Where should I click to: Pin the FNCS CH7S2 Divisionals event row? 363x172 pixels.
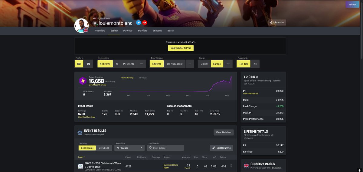tap(231, 166)
